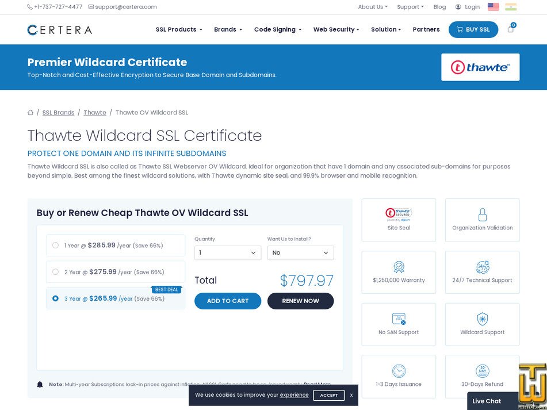The width and height of the screenshot is (547, 410).
Task: Open the shopping cart with 0 items
Action: pos(510,29)
